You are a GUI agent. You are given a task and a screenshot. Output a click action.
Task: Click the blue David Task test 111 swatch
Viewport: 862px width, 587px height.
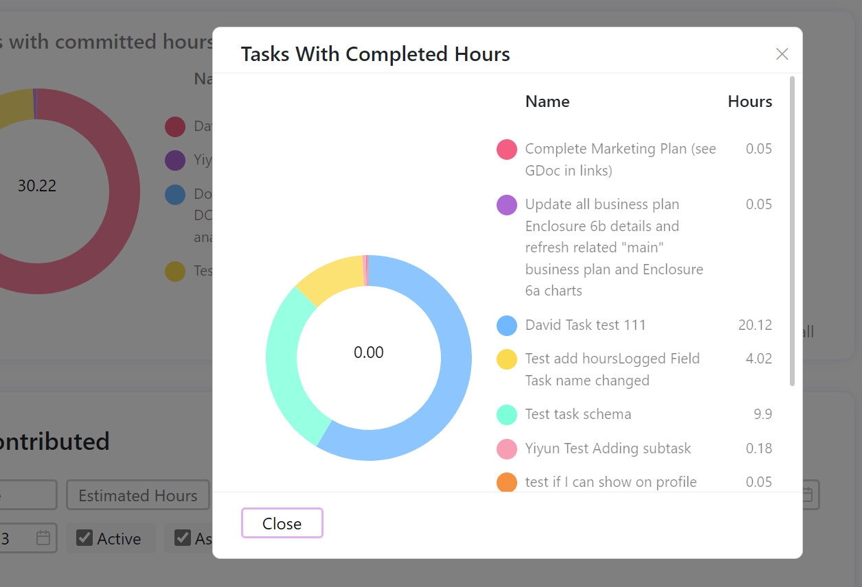507,326
